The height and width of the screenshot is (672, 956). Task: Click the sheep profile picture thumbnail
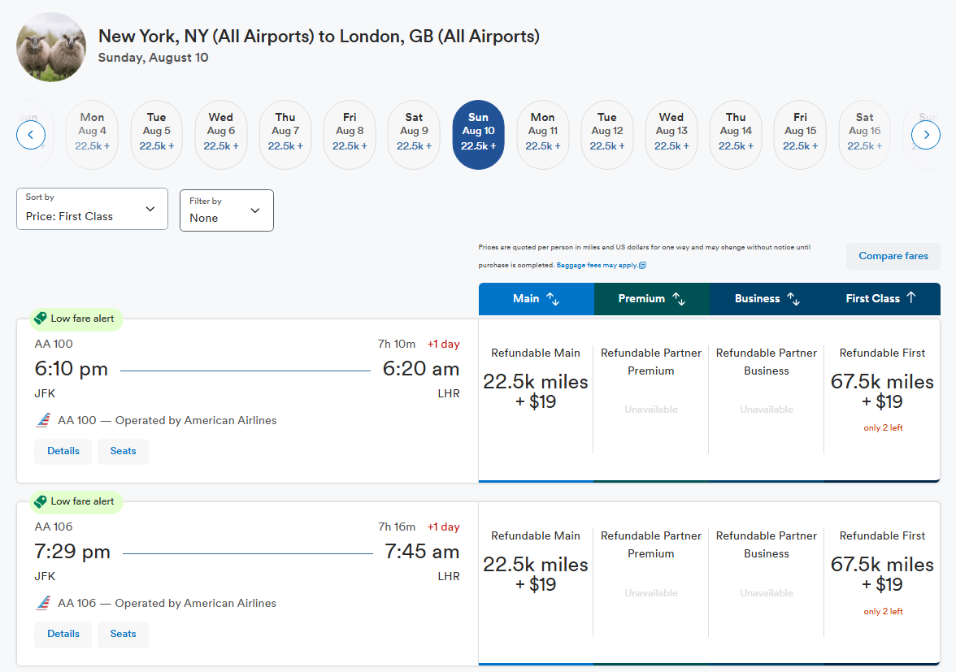tap(51, 47)
